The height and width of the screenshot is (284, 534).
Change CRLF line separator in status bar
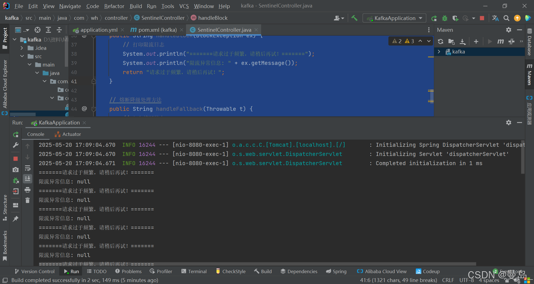448,280
